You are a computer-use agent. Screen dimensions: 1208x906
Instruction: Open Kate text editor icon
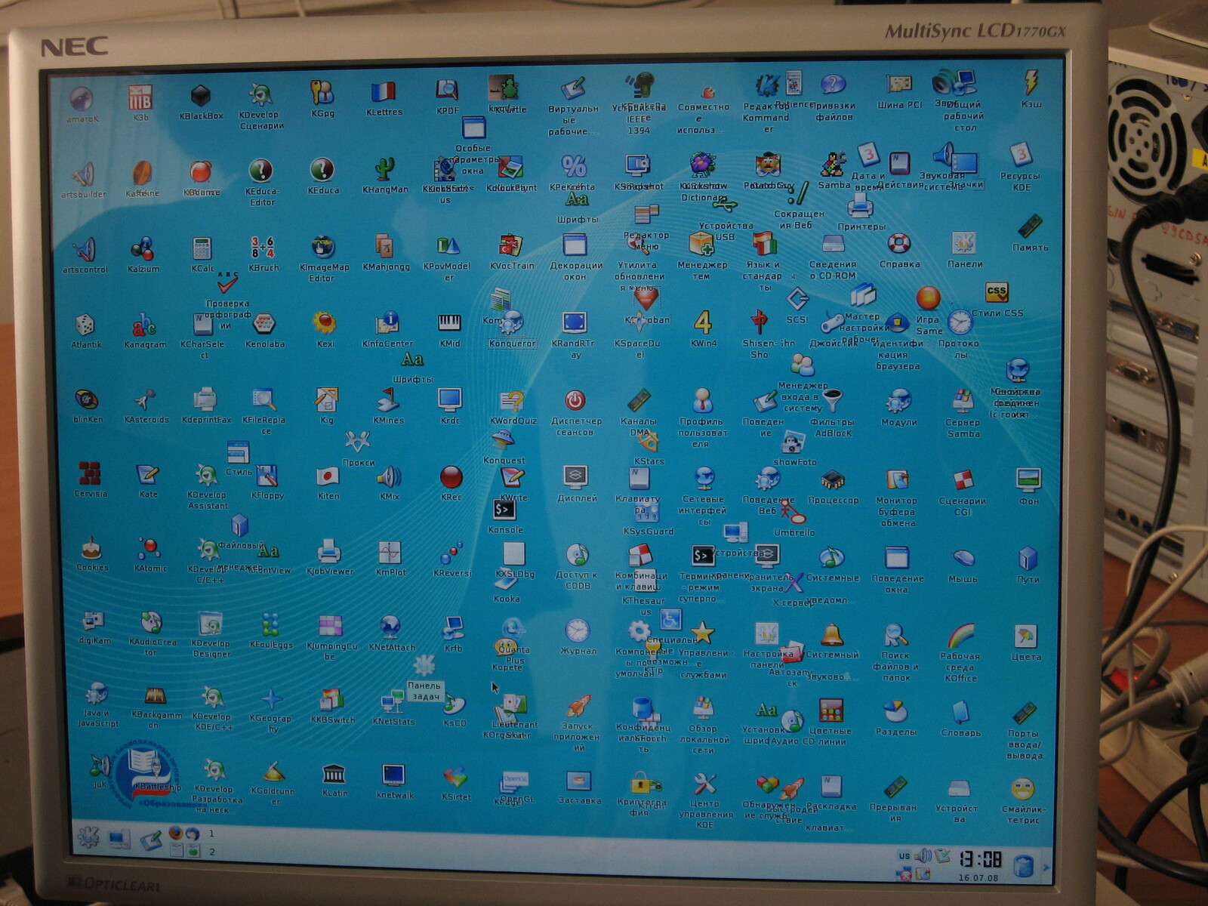147,474
